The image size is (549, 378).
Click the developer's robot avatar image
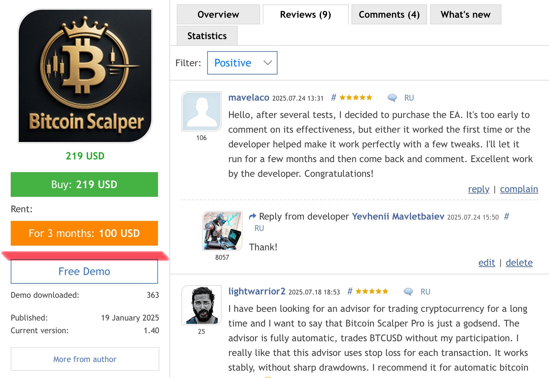click(222, 231)
